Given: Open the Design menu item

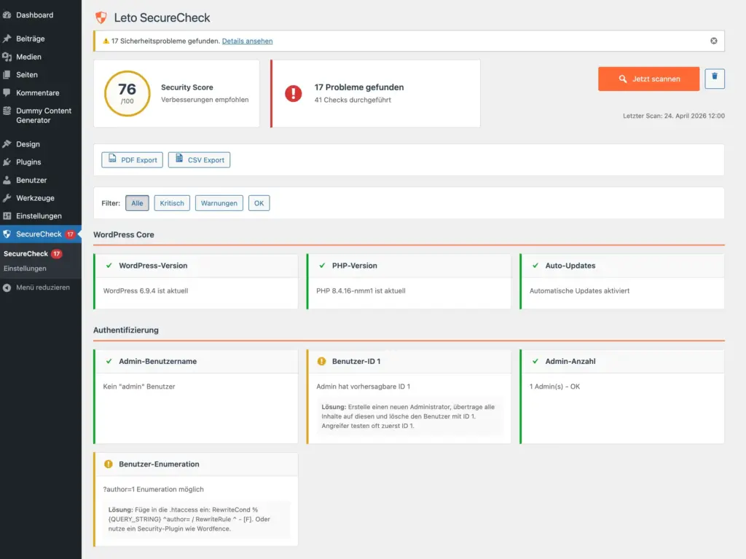Looking at the screenshot, I should tap(41, 144).
